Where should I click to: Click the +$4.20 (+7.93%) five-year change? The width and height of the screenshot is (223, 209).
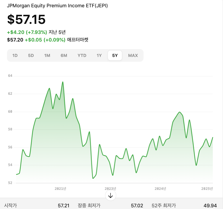pos(27,32)
